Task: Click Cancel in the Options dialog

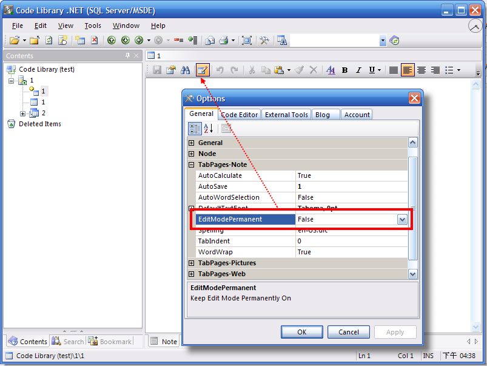Action: 349,332
